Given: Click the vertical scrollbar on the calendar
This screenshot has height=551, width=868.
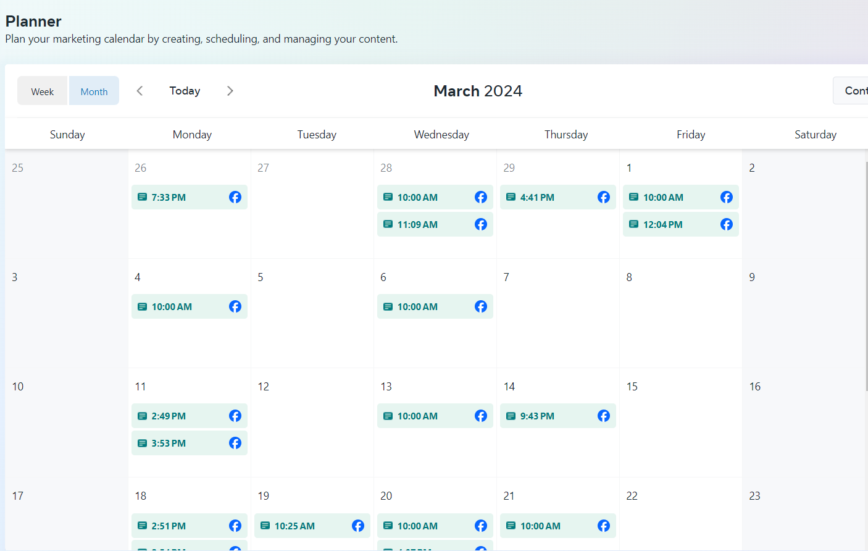Looking at the screenshot, I should 866,278.
